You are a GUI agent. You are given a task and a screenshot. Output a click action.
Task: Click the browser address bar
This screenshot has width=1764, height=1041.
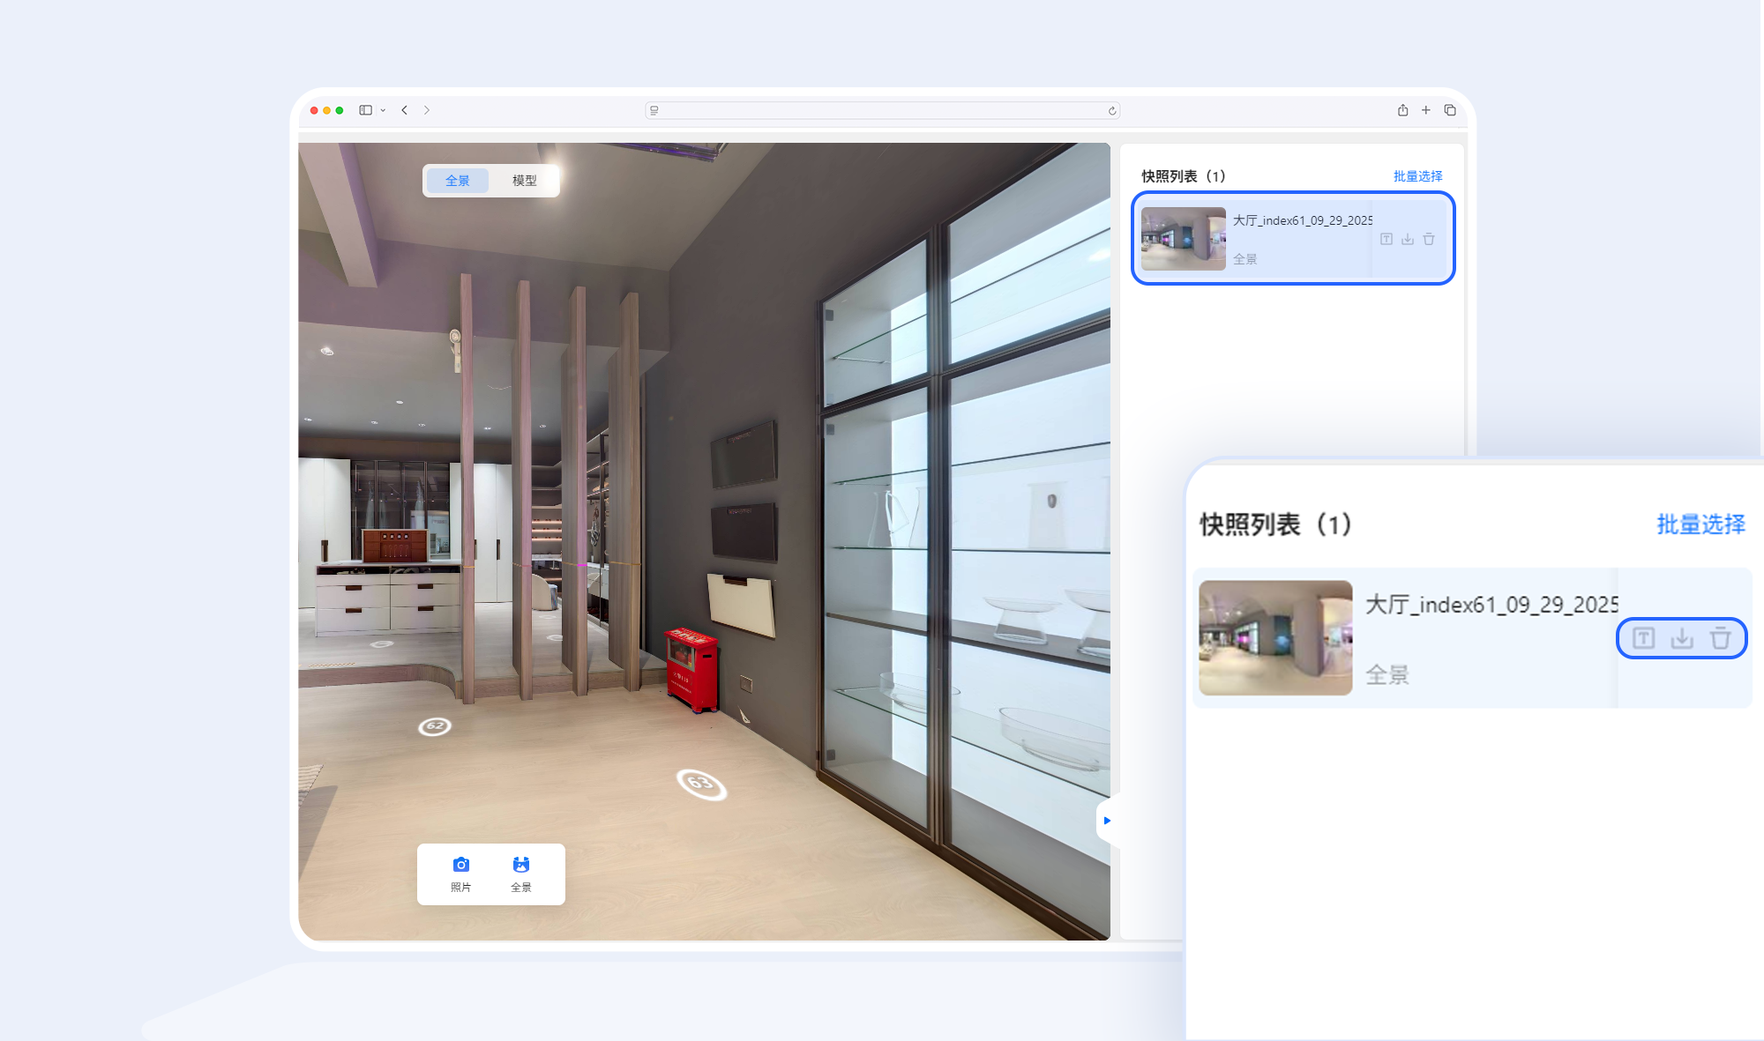(x=882, y=110)
